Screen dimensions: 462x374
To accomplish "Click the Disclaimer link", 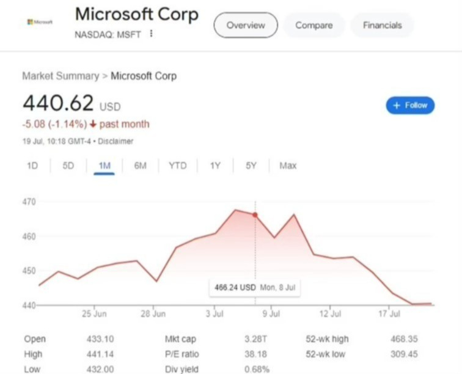I will 116,141.
